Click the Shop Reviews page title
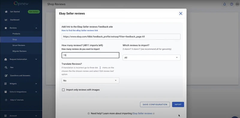 pos(56,4)
